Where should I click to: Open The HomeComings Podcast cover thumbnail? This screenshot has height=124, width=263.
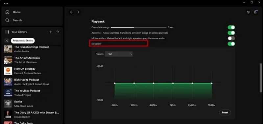point(8,49)
